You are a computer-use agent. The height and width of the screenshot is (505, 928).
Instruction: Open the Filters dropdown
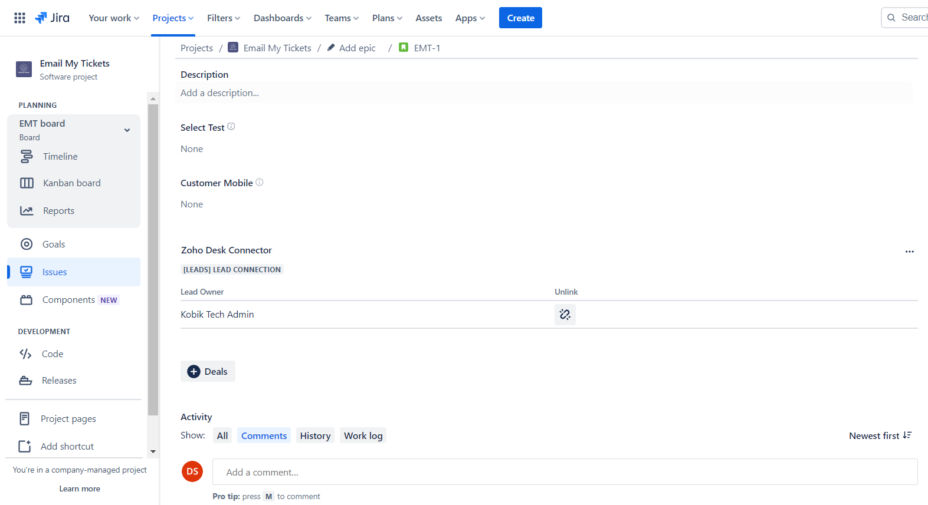tap(224, 18)
